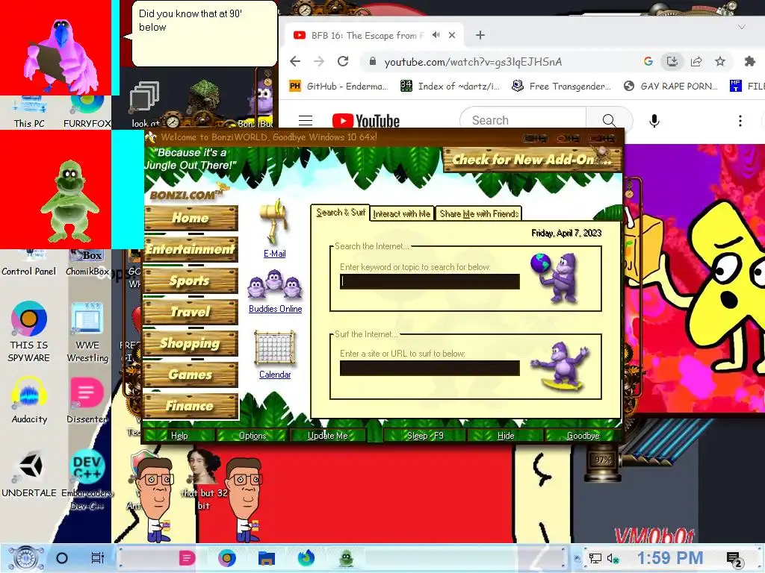This screenshot has height=573, width=765.
Task: Click Check for New Add-Ons banner
Action: pyautogui.click(x=532, y=160)
